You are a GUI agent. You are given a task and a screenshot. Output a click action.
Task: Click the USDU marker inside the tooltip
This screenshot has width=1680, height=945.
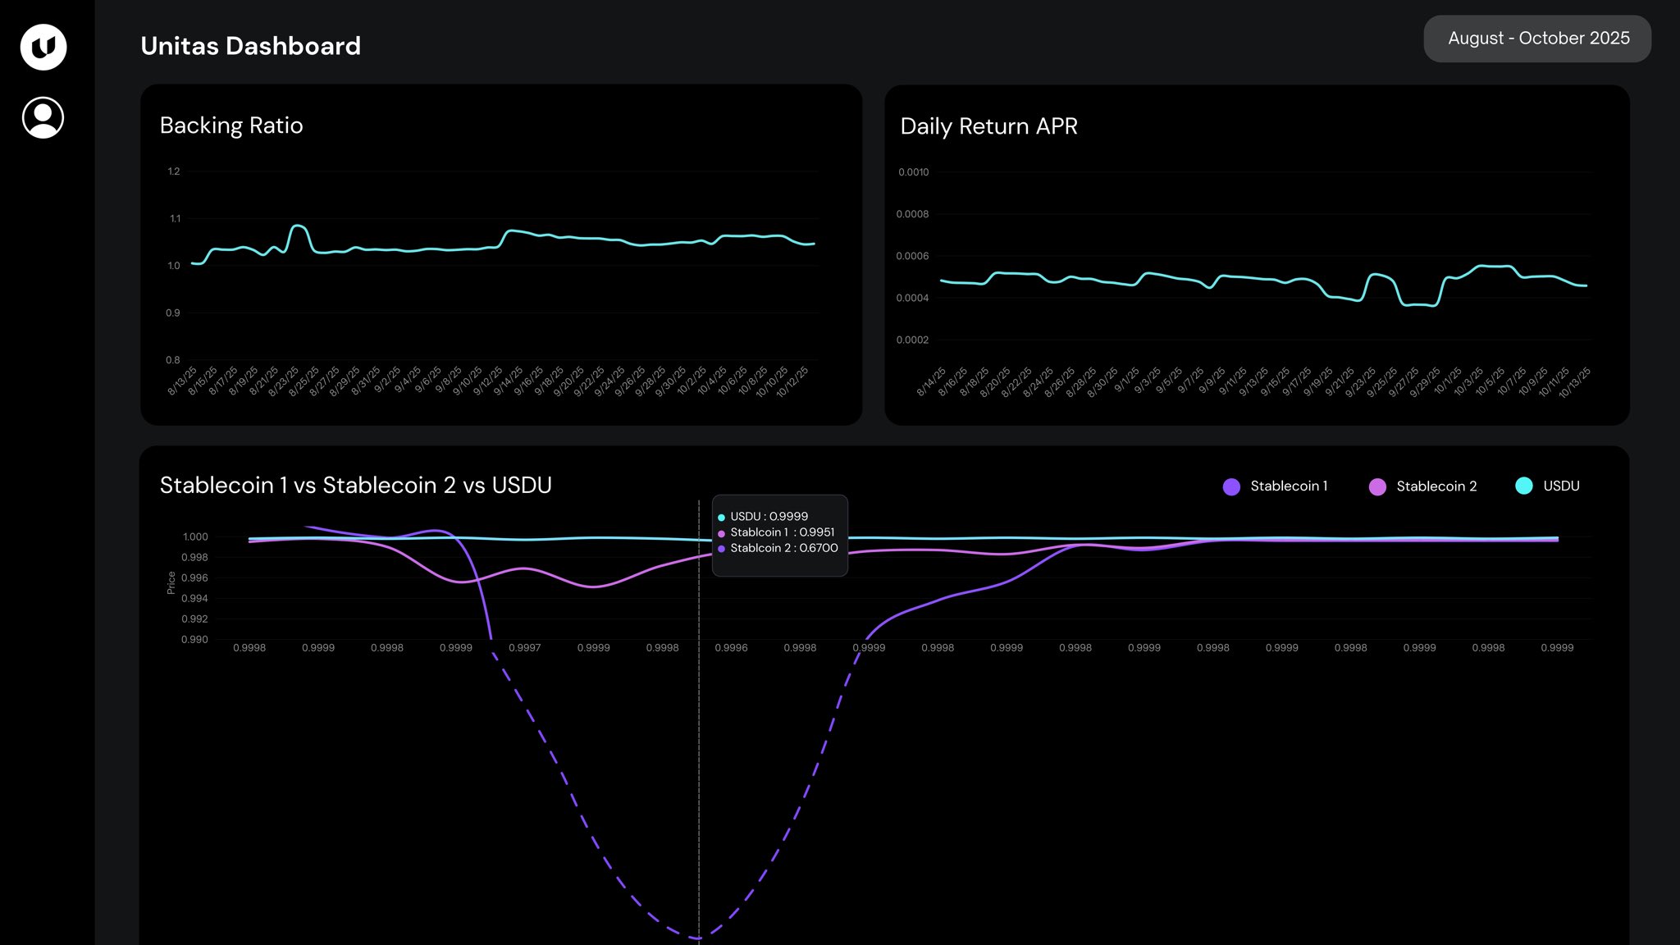[x=721, y=517]
